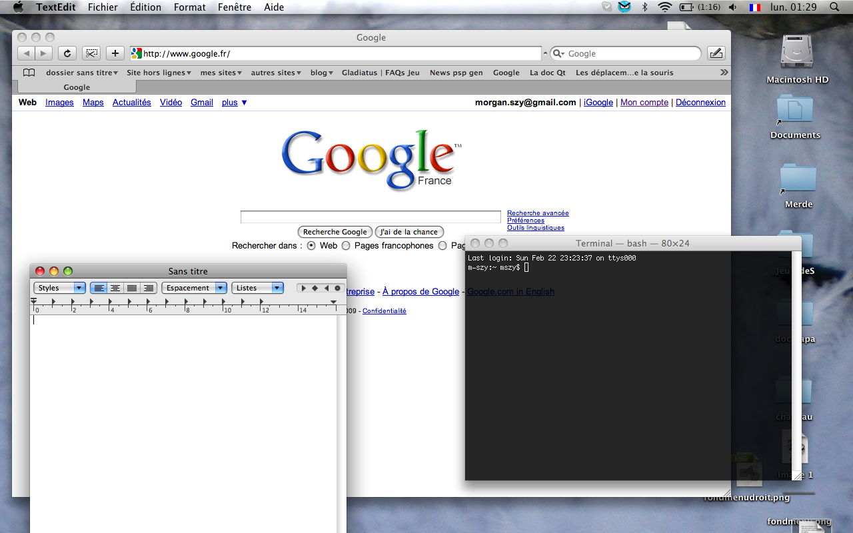Screen dimensions: 853x533
Task: Open the Listes dropdown
Action: (257, 288)
